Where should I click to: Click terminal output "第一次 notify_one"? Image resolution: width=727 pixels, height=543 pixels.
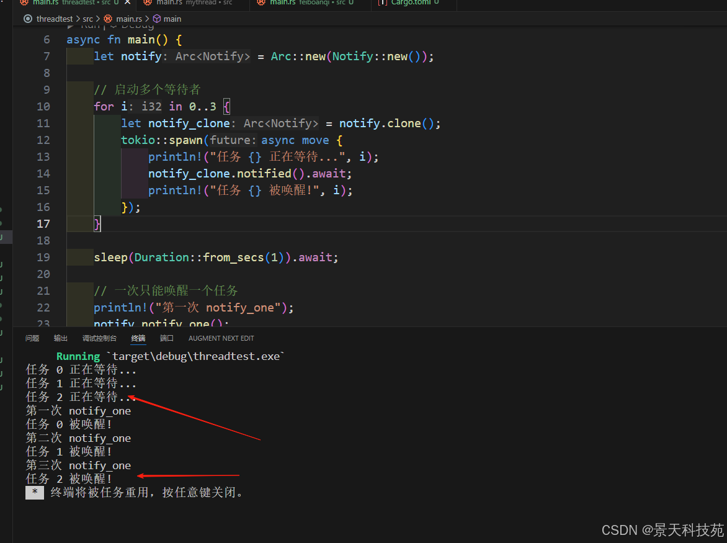coord(78,411)
